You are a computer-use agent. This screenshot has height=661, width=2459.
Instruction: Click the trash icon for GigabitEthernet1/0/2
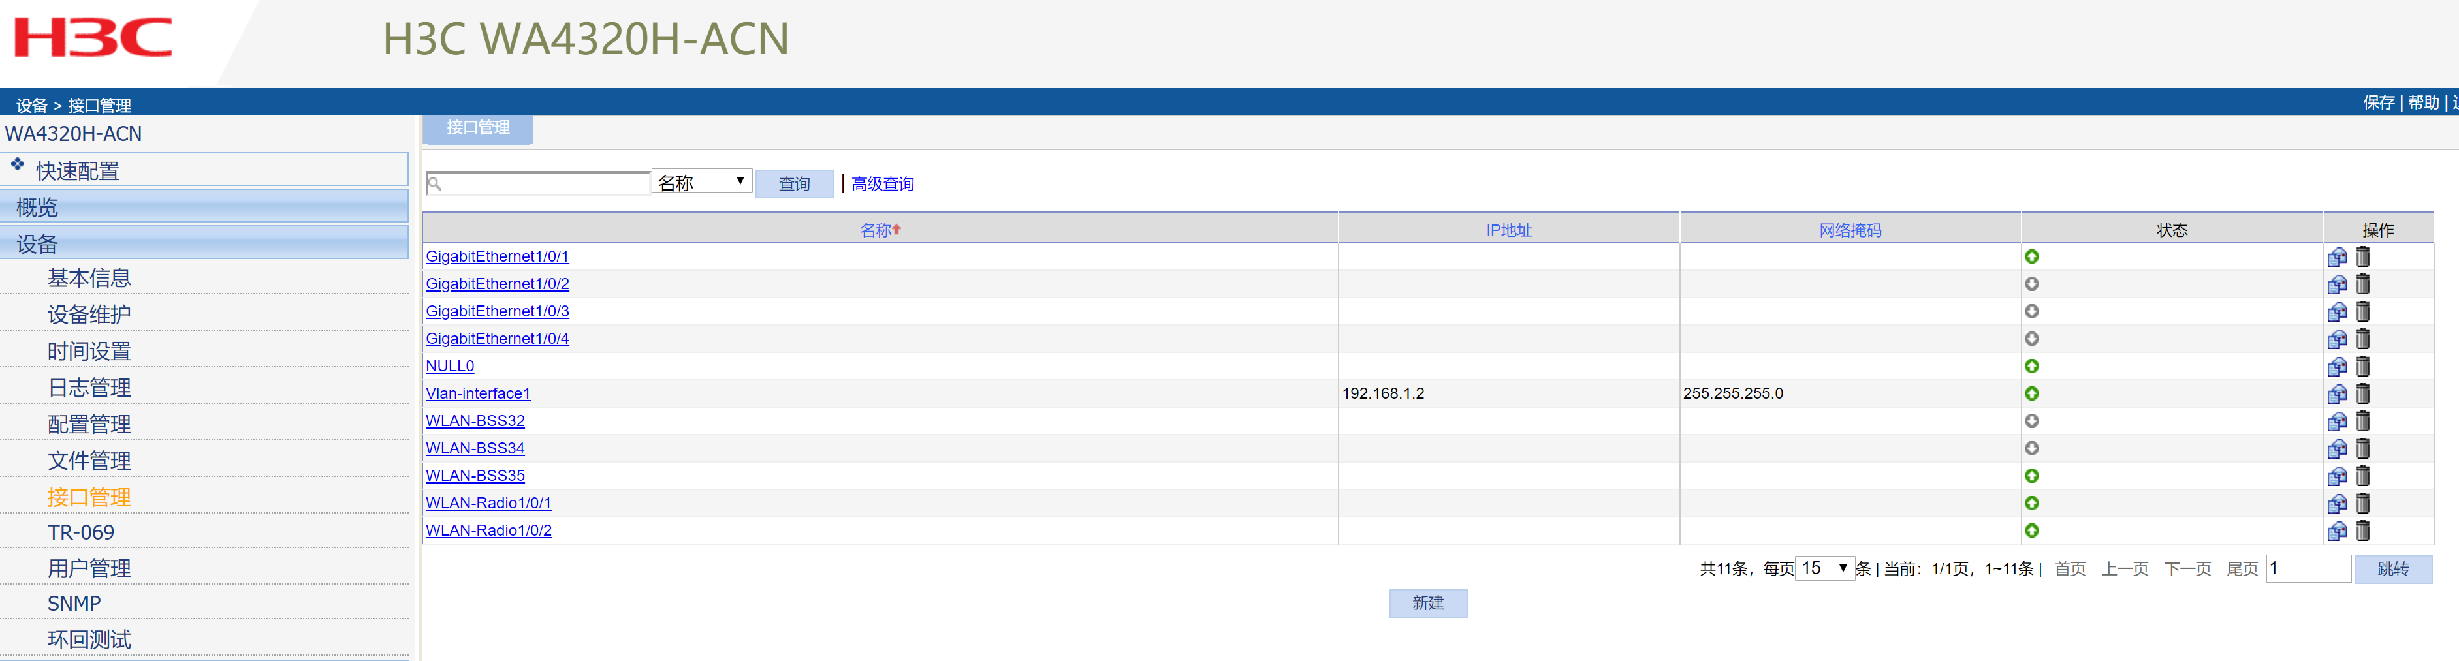pyautogui.click(x=2362, y=284)
